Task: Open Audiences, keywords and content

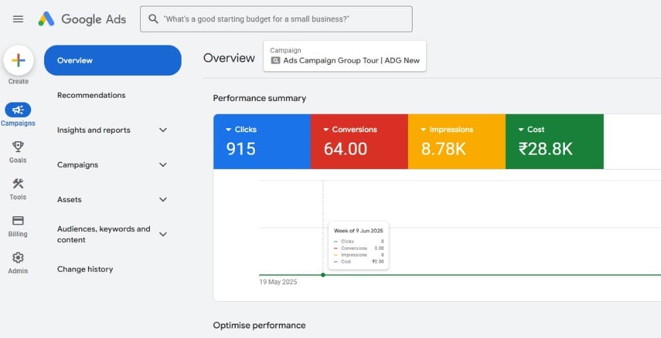Action: 104,234
